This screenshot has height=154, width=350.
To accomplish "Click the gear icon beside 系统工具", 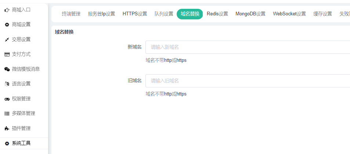I will tap(7, 143).
